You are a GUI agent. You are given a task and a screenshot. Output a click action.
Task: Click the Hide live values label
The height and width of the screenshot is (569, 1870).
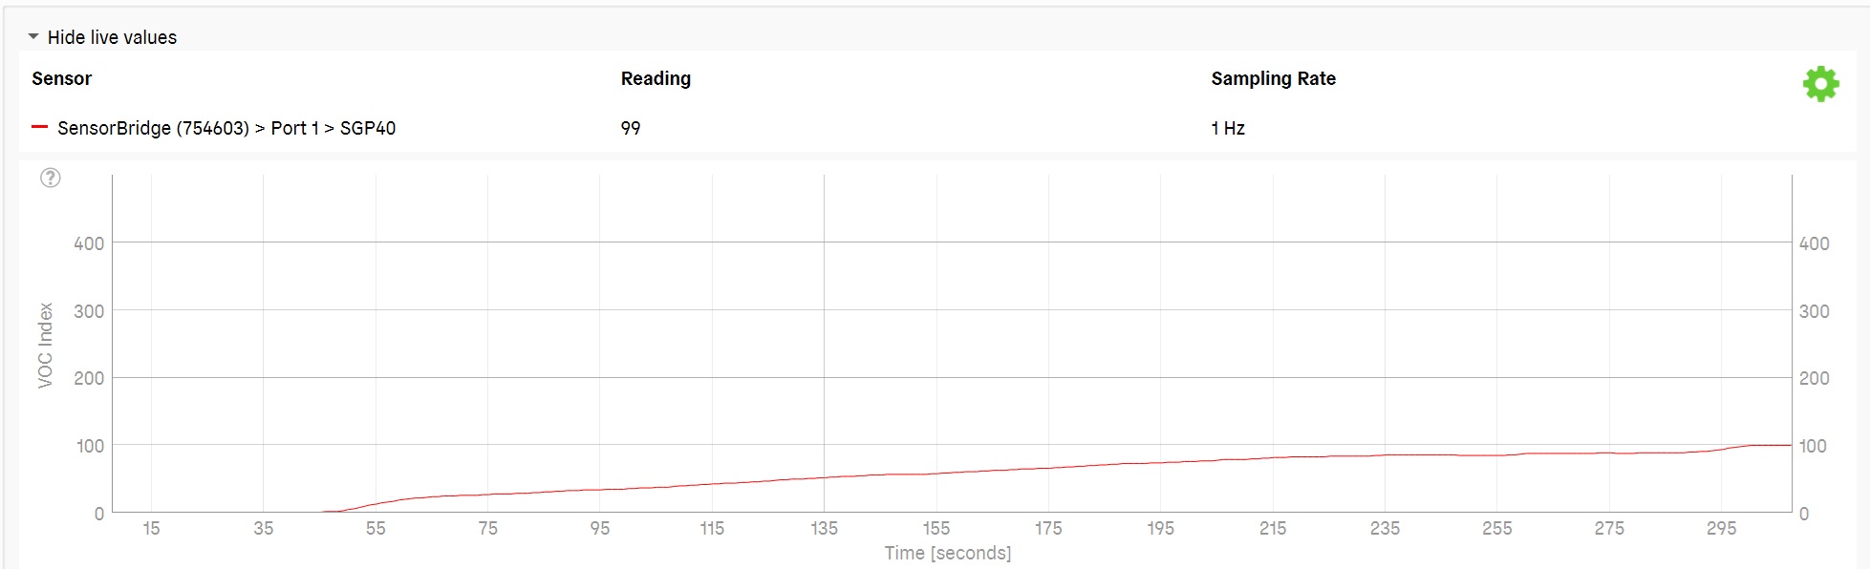(x=112, y=37)
